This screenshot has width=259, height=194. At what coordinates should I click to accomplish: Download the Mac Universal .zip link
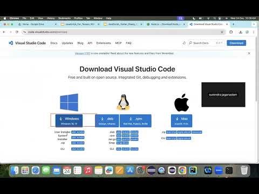(x=196, y=132)
